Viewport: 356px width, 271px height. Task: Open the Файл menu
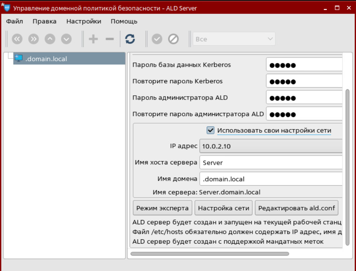(15, 21)
